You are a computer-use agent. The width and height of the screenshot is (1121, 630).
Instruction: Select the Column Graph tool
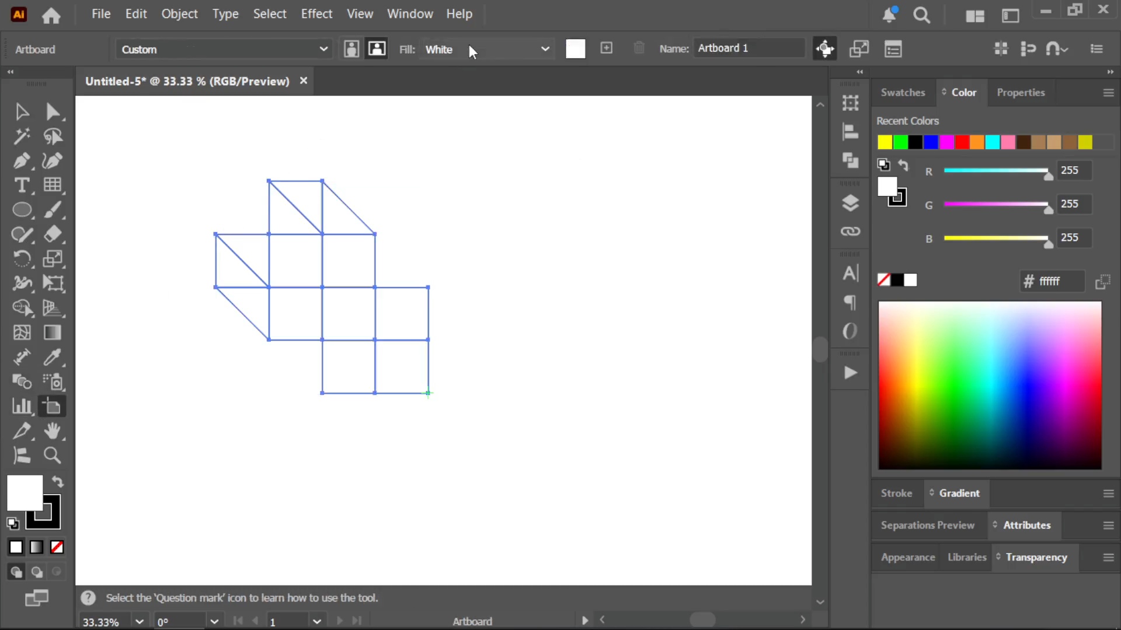(22, 406)
